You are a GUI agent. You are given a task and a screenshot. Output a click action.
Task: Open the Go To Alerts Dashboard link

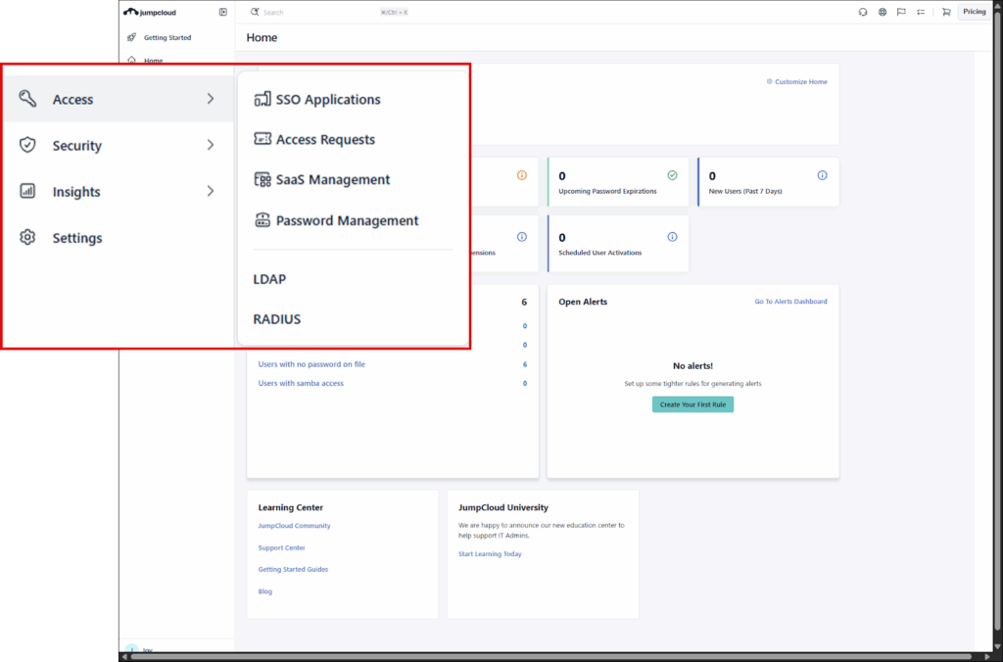pos(789,302)
